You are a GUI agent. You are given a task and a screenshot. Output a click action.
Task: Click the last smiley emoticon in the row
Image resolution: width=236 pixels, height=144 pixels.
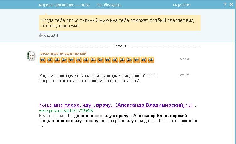151,59
